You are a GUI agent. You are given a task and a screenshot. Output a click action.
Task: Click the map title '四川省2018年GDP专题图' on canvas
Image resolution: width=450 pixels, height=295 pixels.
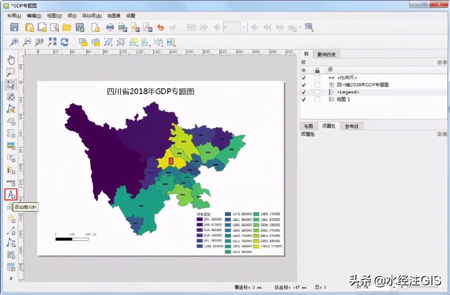coord(151,91)
